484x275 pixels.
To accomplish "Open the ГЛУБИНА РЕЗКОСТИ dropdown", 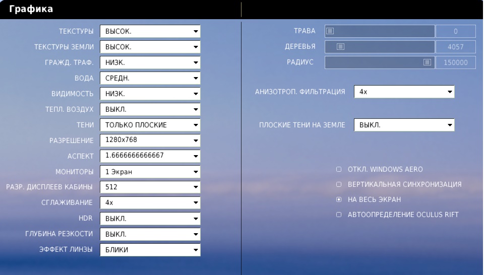I will coord(150,234).
